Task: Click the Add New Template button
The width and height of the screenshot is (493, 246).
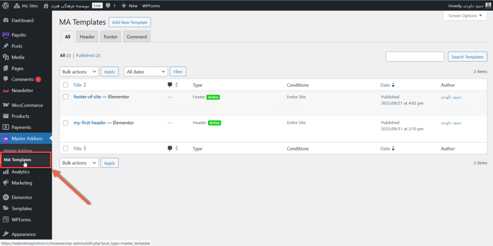Action: click(129, 23)
